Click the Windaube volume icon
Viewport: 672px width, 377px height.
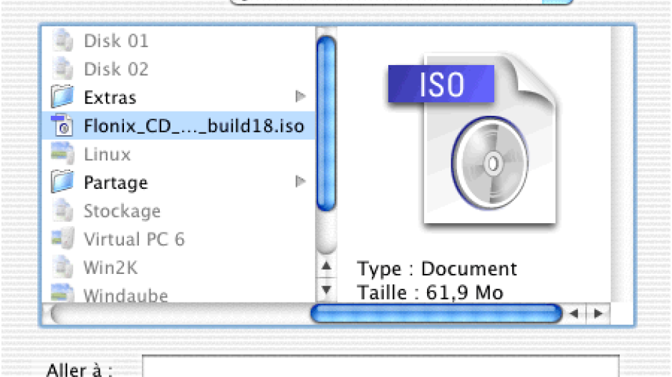tap(62, 293)
